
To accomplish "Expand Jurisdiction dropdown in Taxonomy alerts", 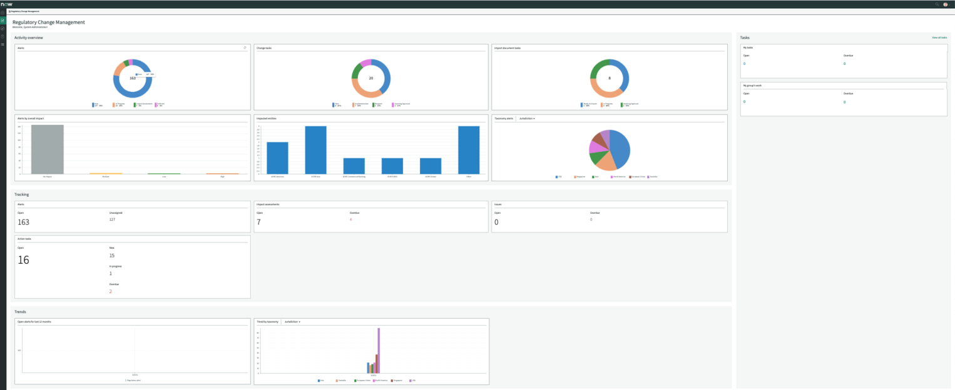I will pyautogui.click(x=527, y=118).
